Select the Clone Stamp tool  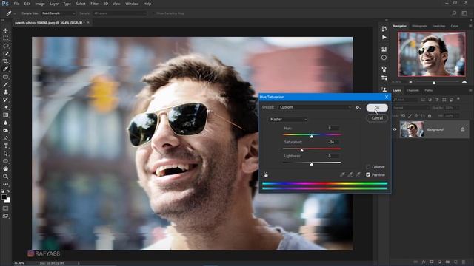click(5, 92)
